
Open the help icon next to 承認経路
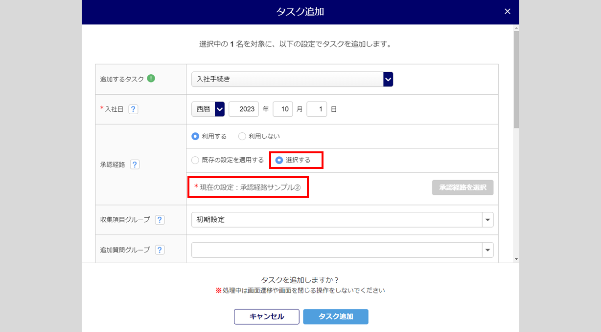pyautogui.click(x=135, y=165)
